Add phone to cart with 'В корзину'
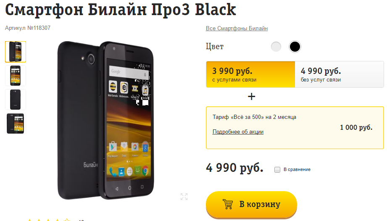The height and width of the screenshot is (221, 387). [x=252, y=205]
